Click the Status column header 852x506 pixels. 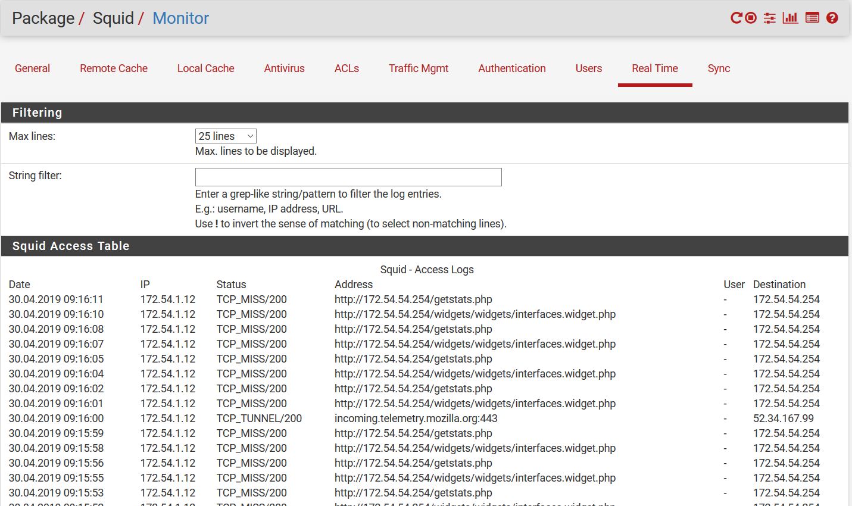click(231, 285)
